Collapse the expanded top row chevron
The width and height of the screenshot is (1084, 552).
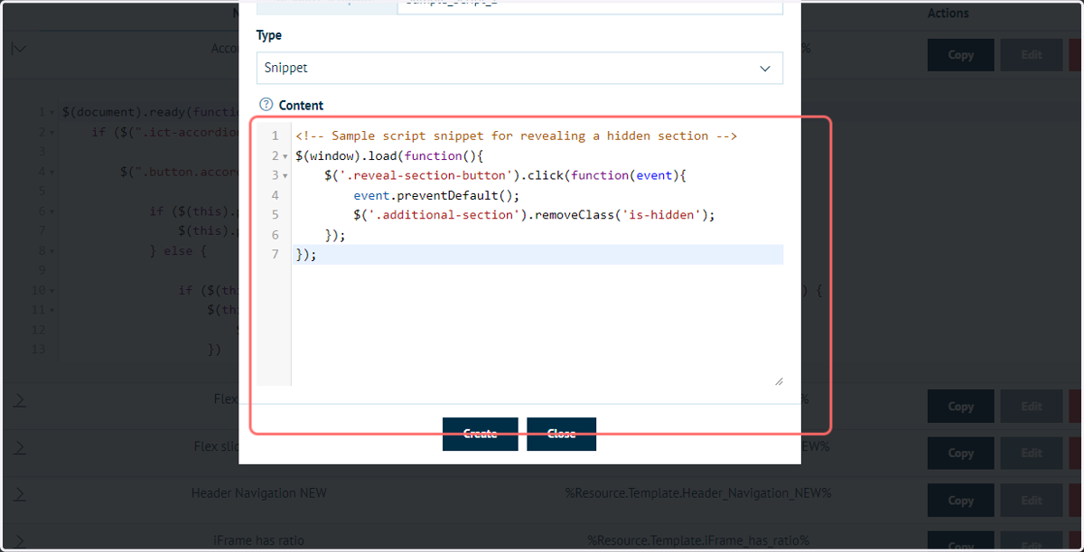19,49
